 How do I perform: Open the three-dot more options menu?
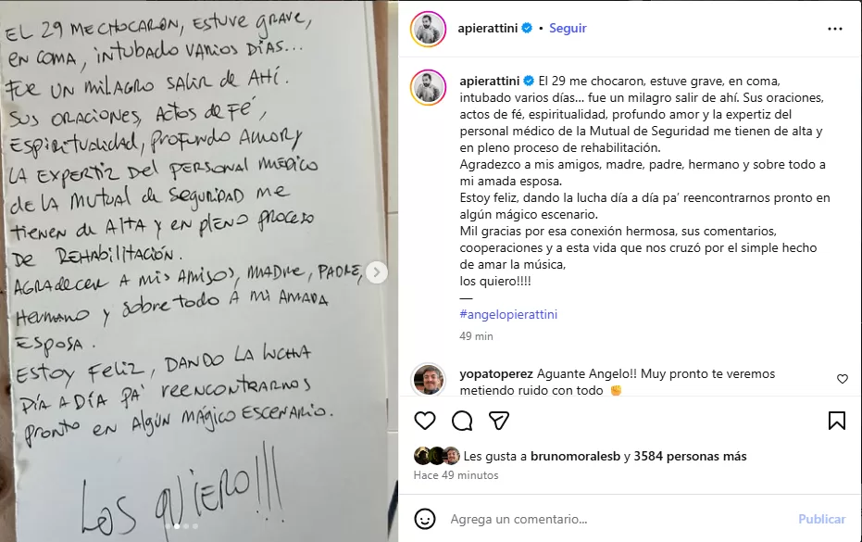coord(834,29)
